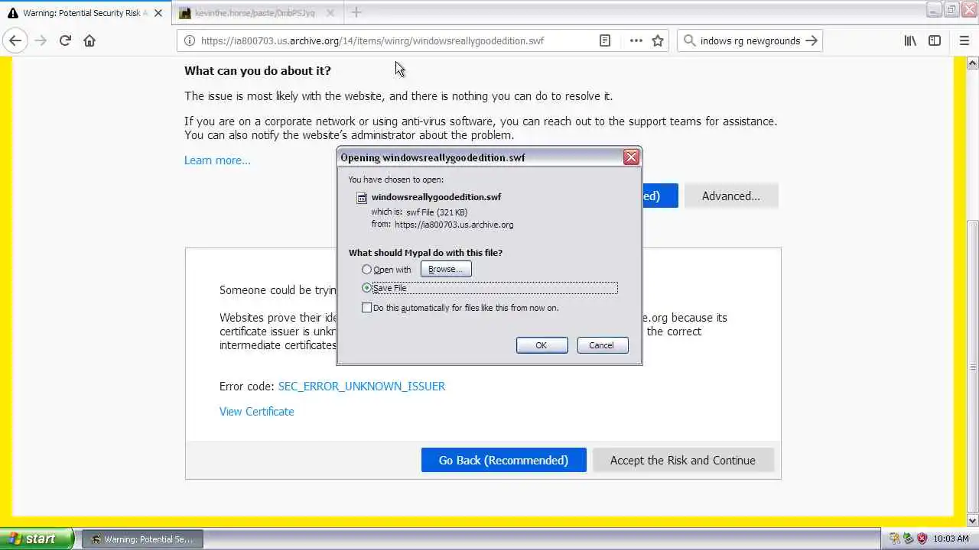This screenshot has height=550, width=979.
Task: Open the Library bookmarks icon
Action: click(910, 40)
